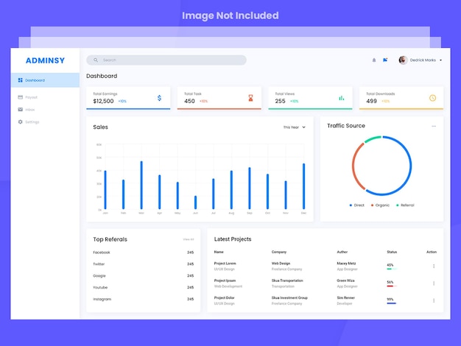
Task: Click the Mar bar in Sales chart
Action: (141, 186)
